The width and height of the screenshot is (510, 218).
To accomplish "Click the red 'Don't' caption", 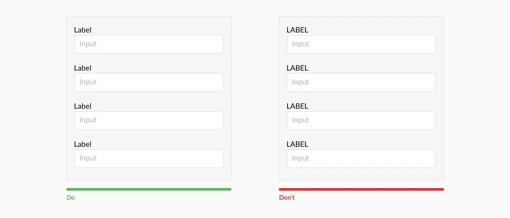I will tap(287, 198).
